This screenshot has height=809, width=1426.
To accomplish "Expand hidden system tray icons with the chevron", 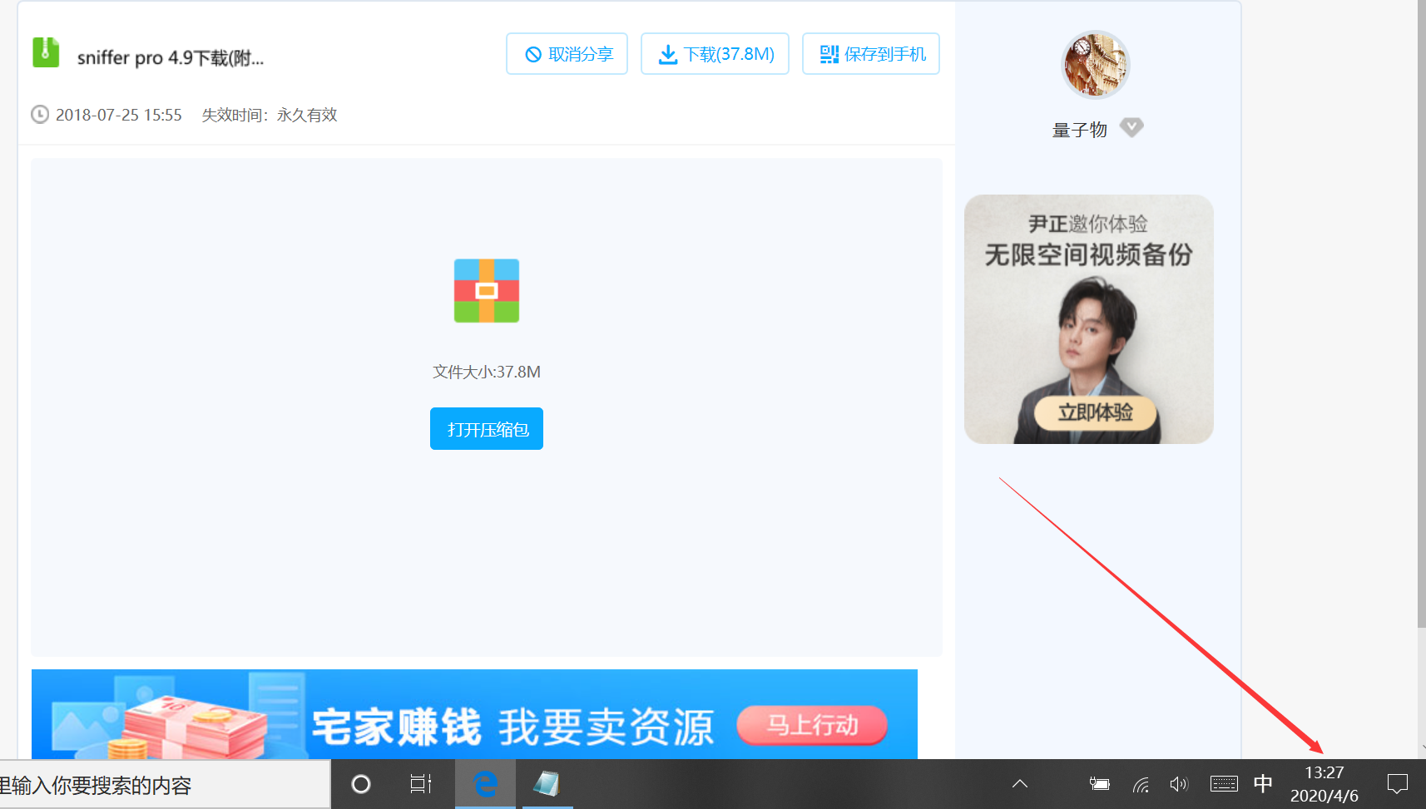I will [x=1019, y=783].
